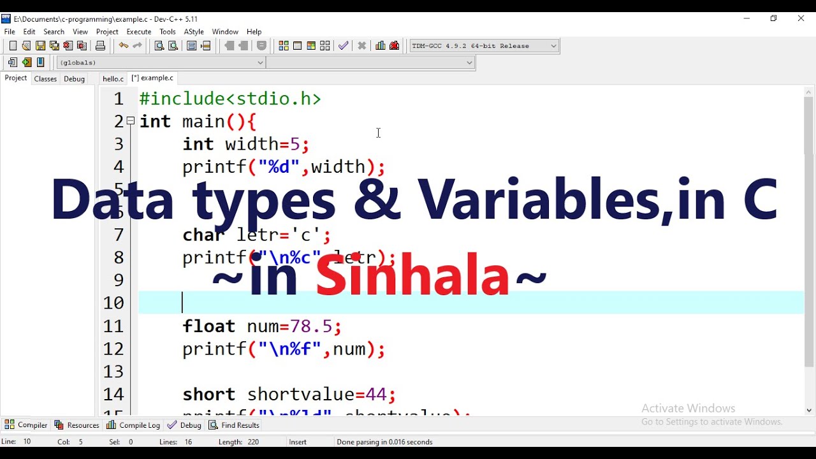The height and width of the screenshot is (459, 816).
Task: Click the editor scroll-down arrow
Action: click(x=809, y=410)
